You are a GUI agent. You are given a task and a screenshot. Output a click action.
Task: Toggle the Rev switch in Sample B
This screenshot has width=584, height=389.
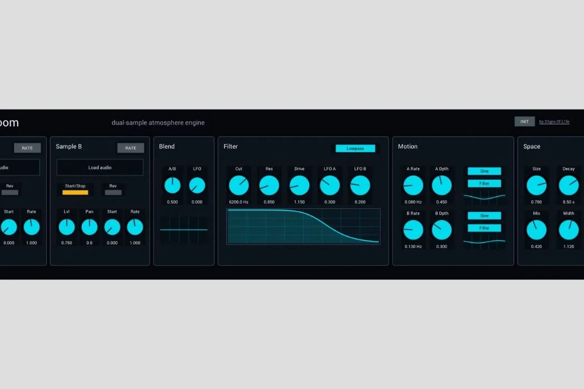(x=113, y=192)
